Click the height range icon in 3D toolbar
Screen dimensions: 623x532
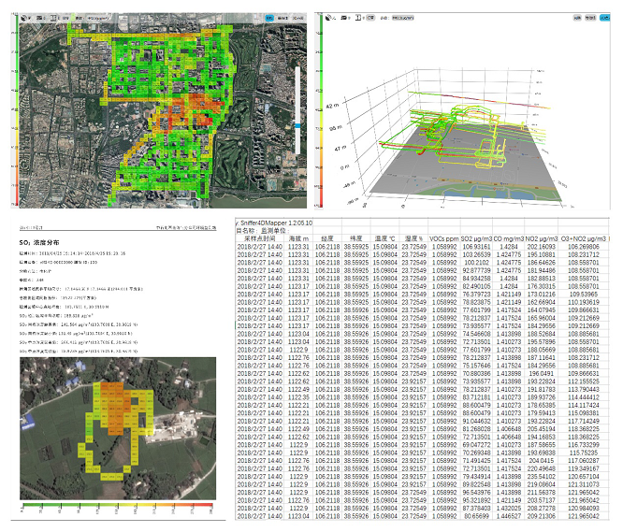click(x=358, y=18)
